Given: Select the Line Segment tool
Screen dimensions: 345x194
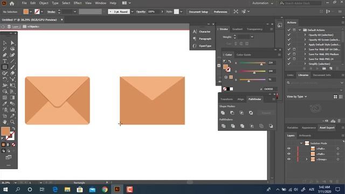Looking at the screenshot, I should 12,61.
